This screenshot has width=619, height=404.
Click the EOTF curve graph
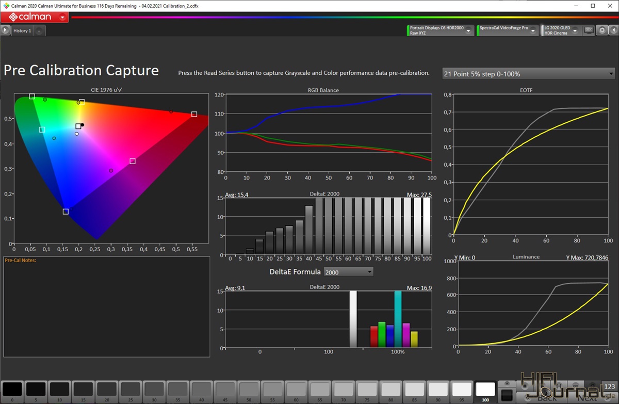tap(531, 164)
